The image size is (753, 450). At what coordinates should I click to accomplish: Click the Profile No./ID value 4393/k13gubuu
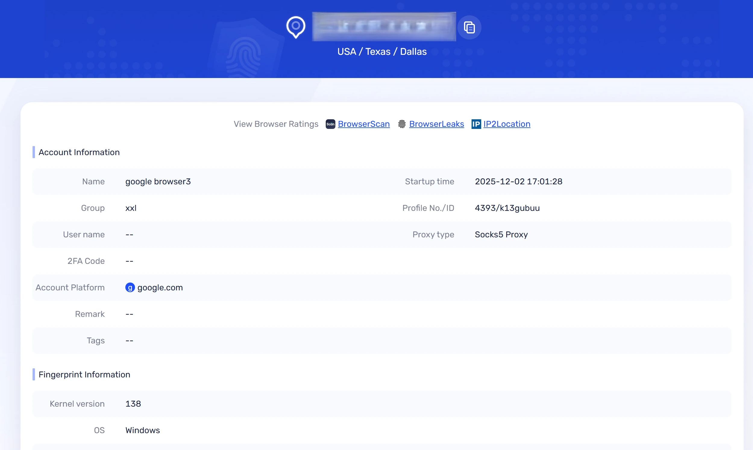[x=507, y=208]
